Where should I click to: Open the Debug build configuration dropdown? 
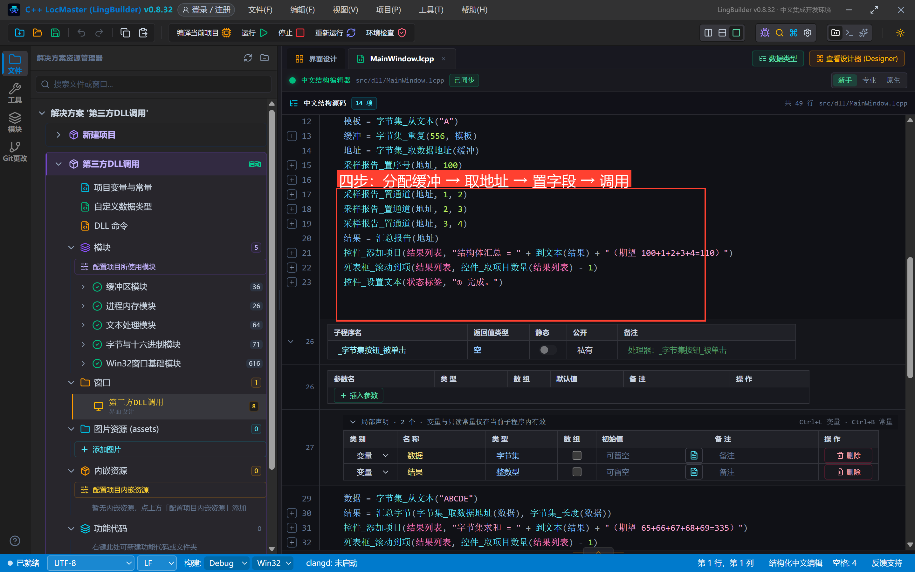tap(227, 563)
